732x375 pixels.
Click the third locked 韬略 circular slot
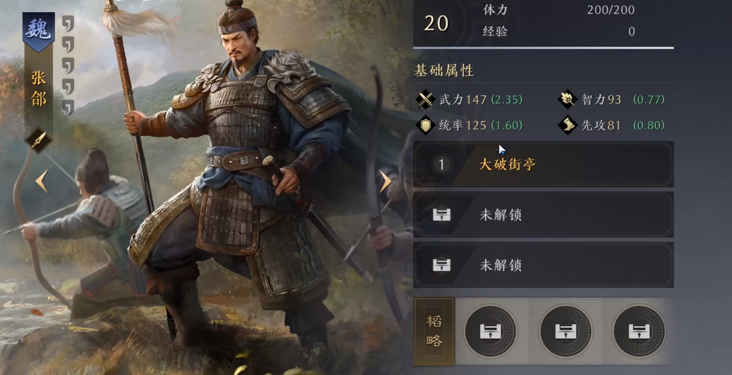click(x=639, y=331)
